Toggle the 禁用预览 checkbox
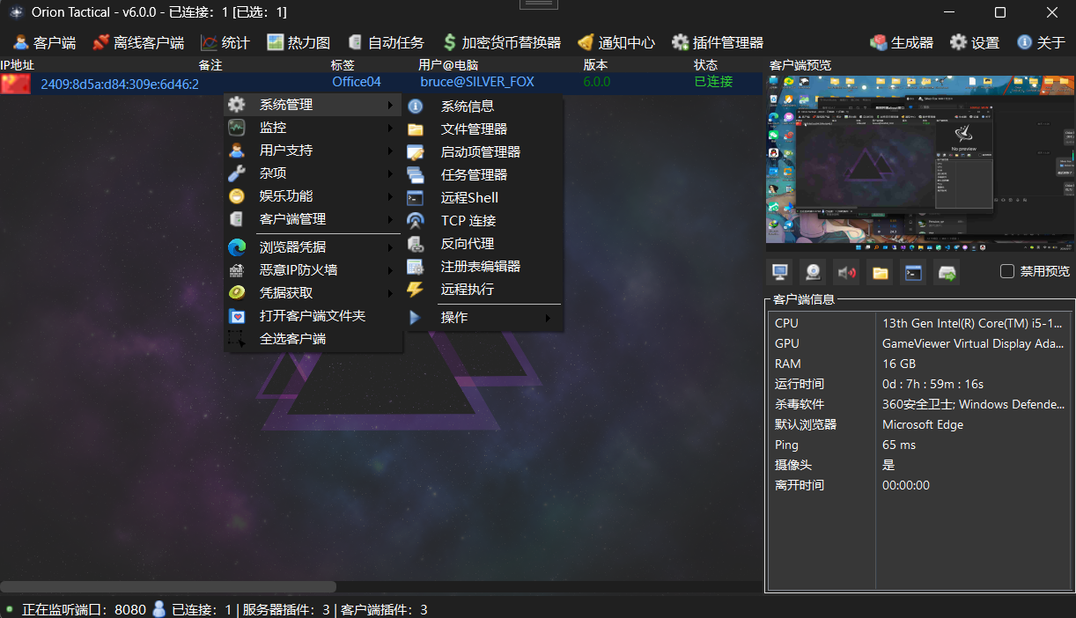Image resolution: width=1076 pixels, height=618 pixels. pos(1007,271)
